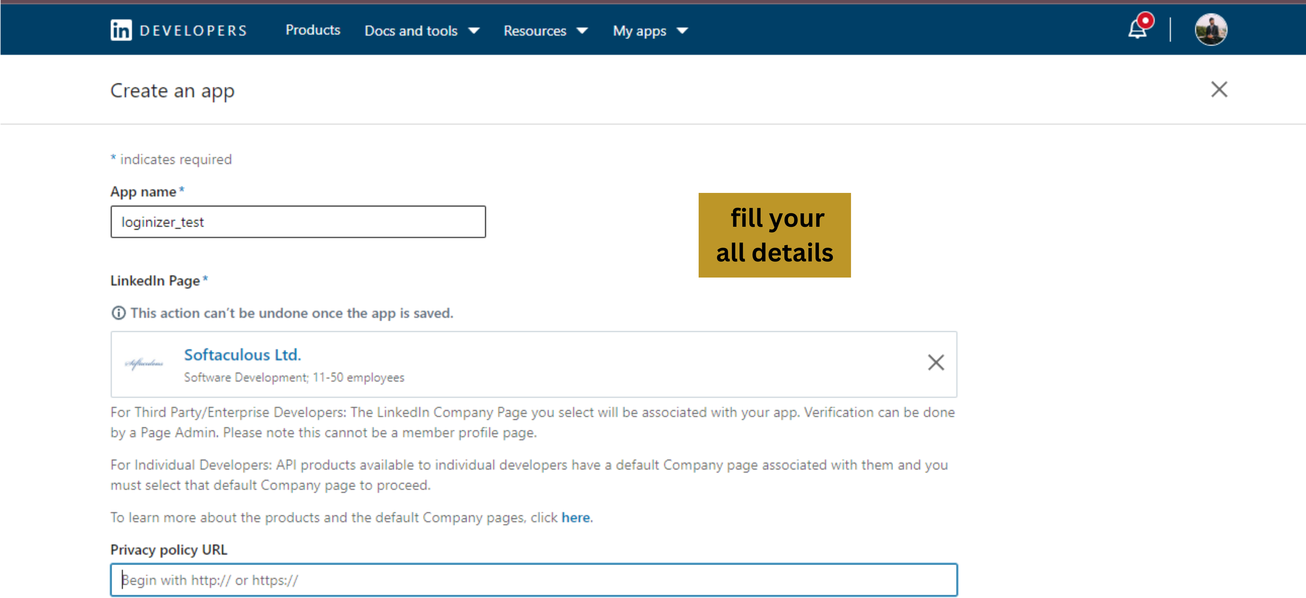Close the Create an app form
1306x598 pixels.
(1219, 89)
